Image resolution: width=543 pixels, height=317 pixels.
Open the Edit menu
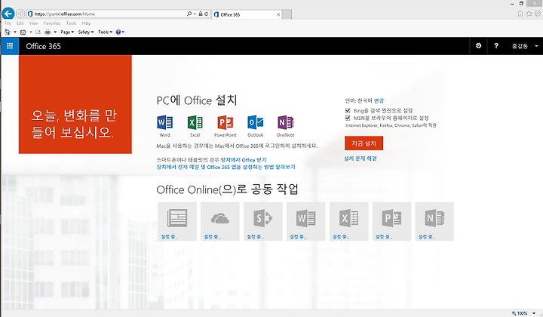[20, 23]
